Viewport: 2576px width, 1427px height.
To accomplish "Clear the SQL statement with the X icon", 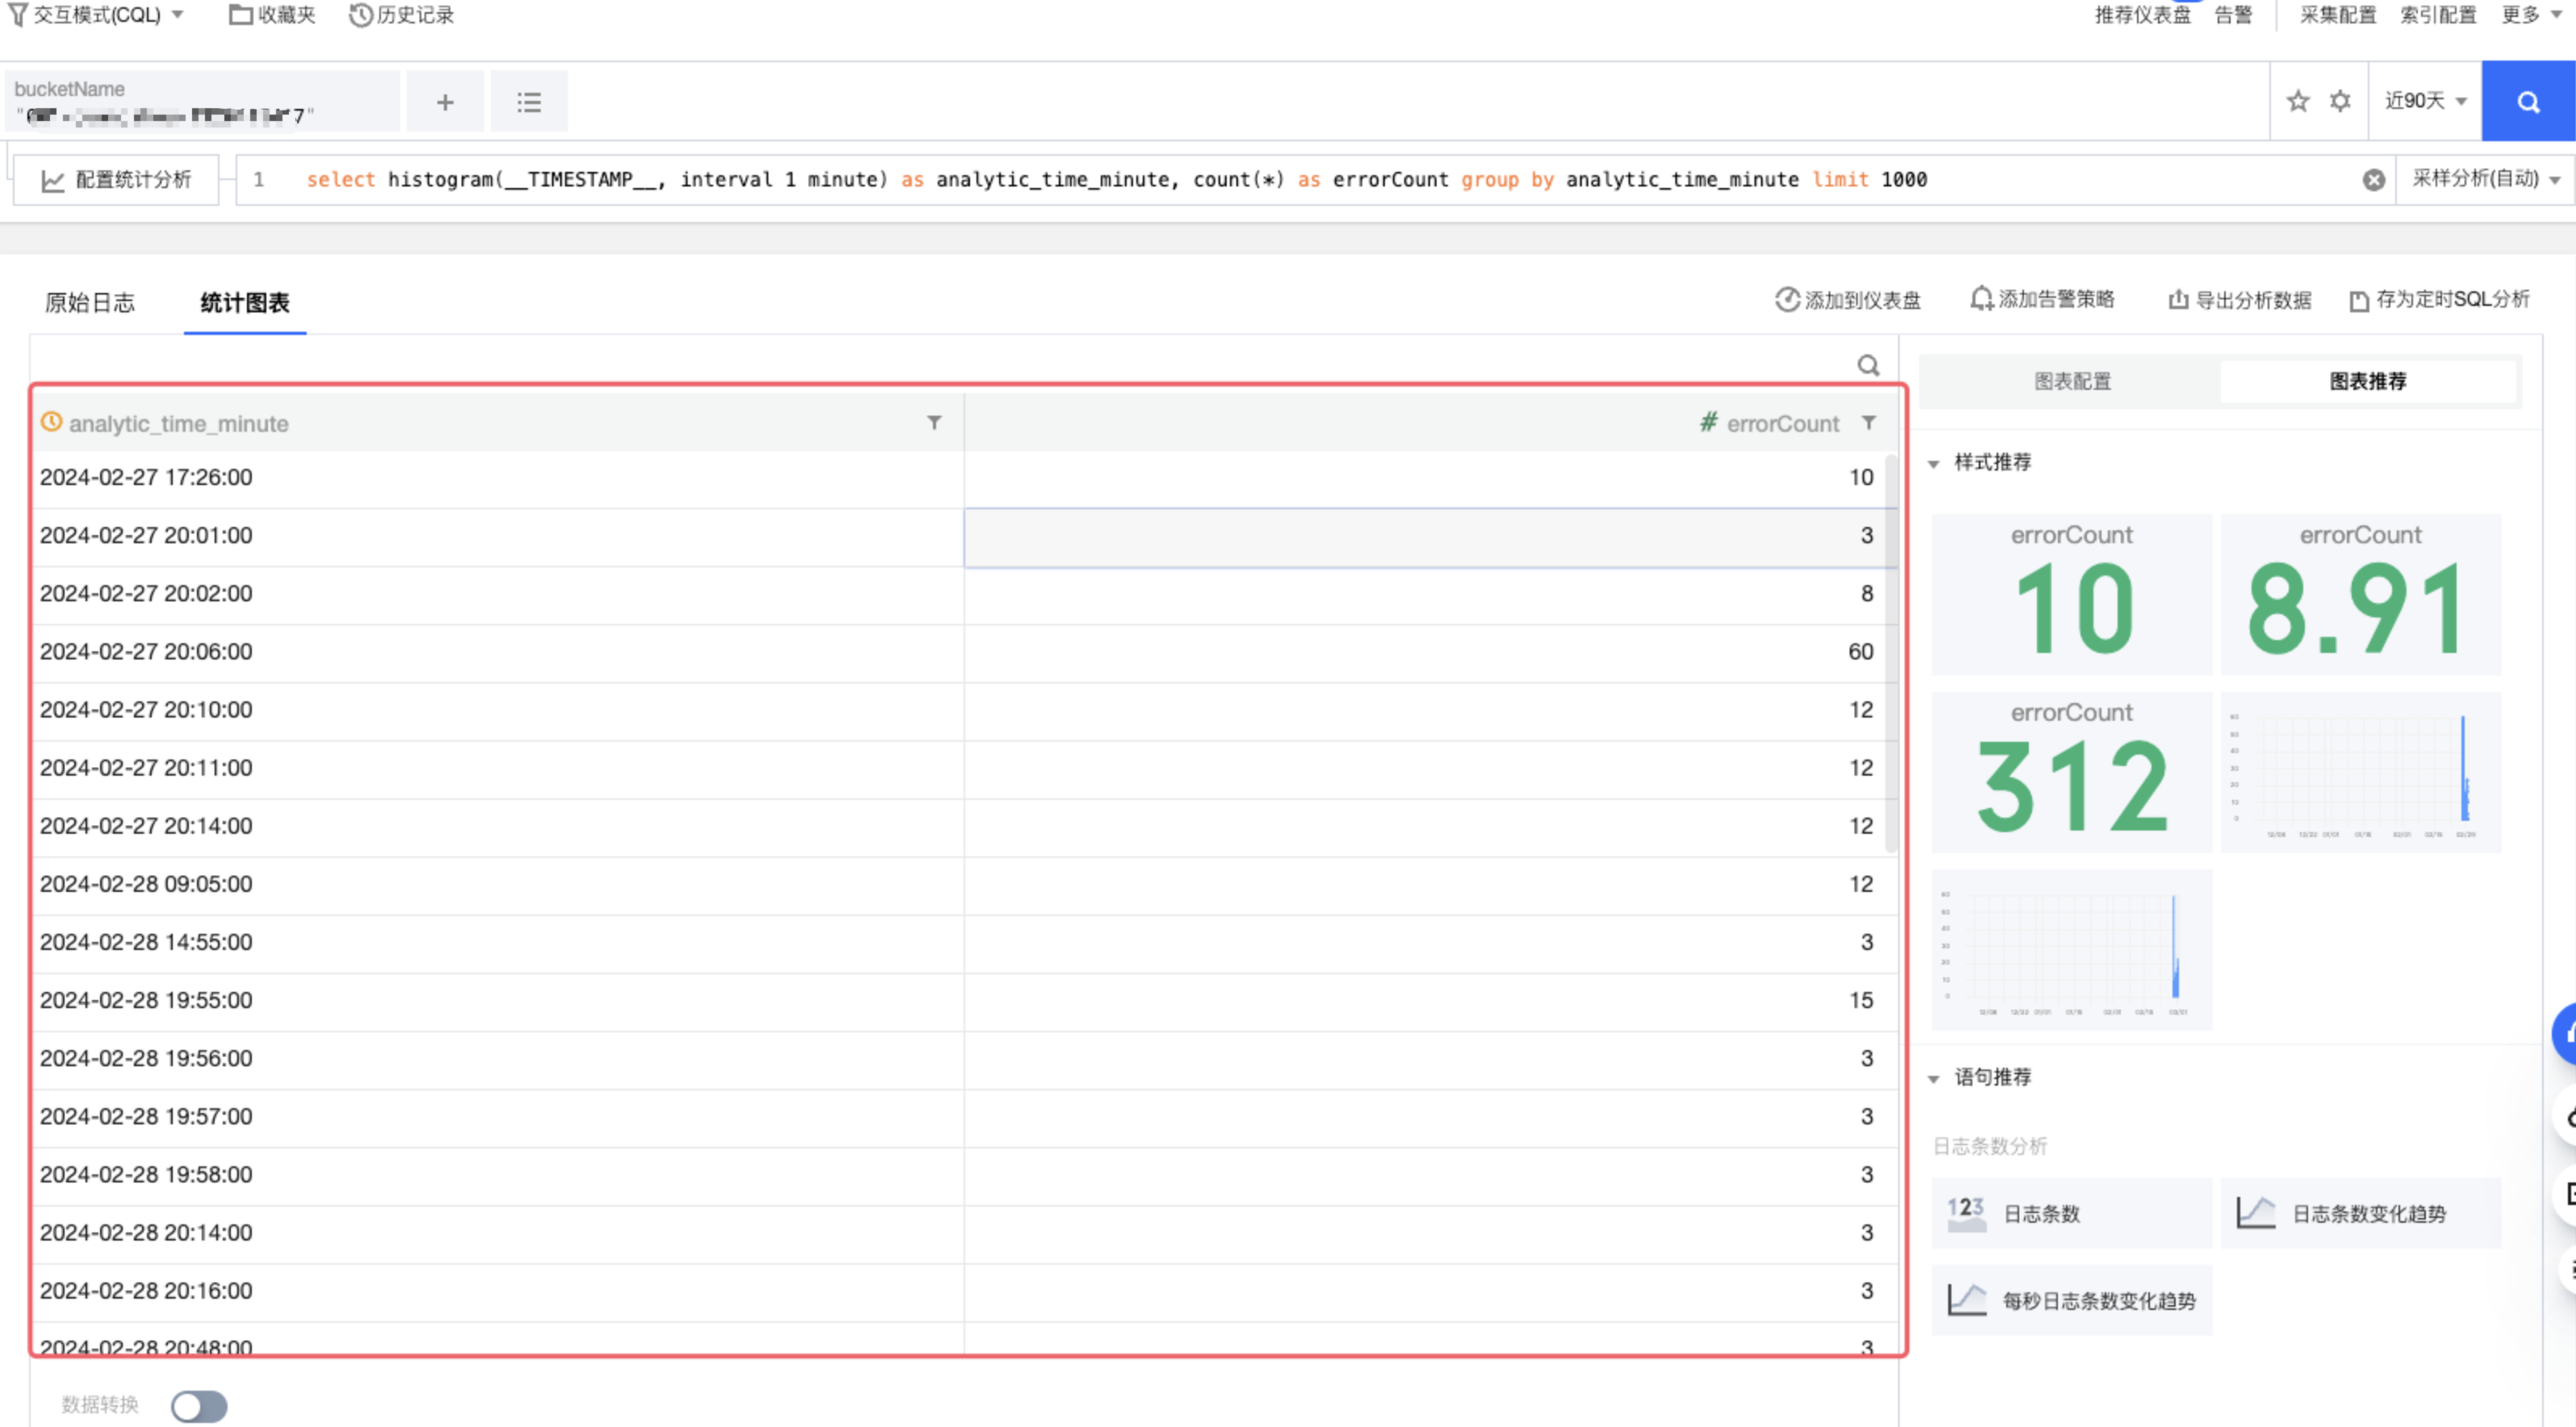I will pos(2373,180).
